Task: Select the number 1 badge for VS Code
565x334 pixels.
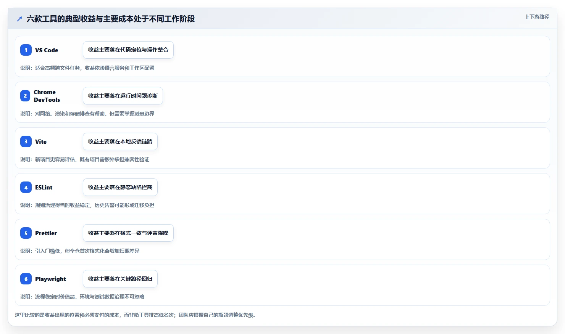Action: (26, 50)
